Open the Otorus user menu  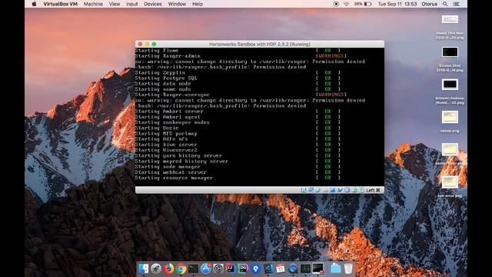tap(429, 4)
